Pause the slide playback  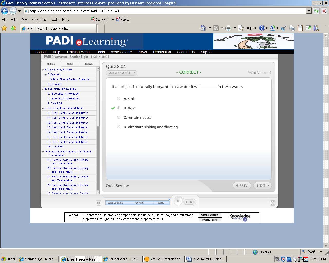(178, 201)
